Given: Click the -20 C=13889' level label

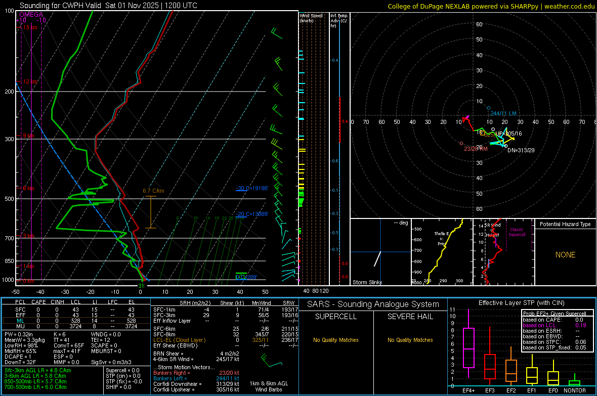Looking at the screenshot, I should (252, 214).
